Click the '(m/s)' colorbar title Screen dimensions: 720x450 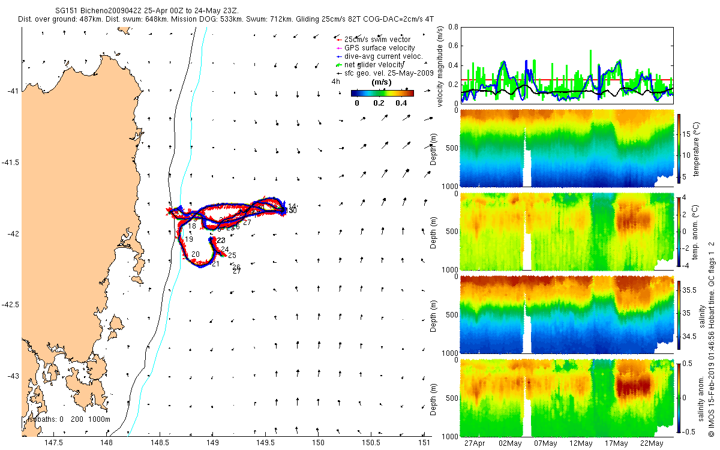(x=382, y=82)
